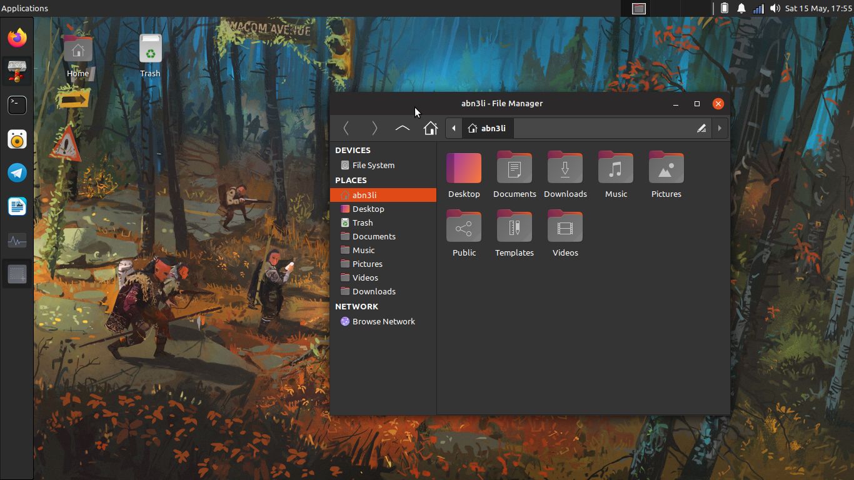Viewport: 854px width, 480px height.
Task: Open the Applications menu in the top bar
Action: (x=25, y=8)
